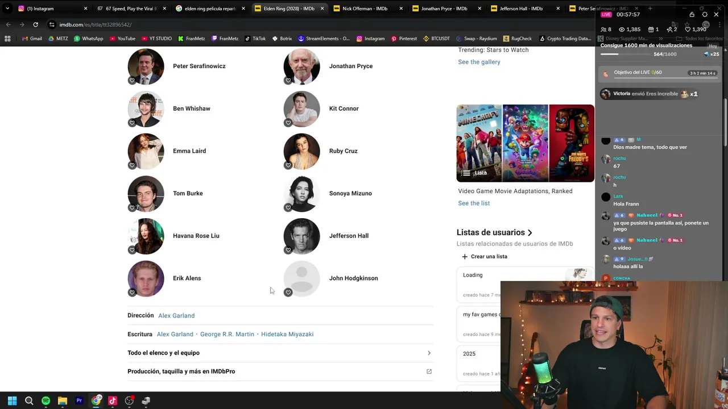Open the Instagram bookmark
Screen dimensions: 728x409
[370, 39]
